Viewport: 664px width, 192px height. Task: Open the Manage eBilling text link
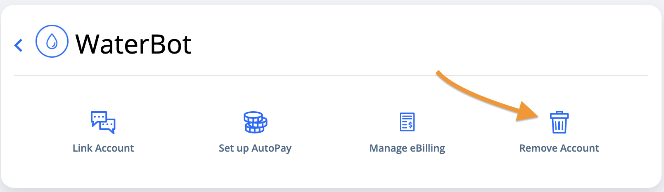tap(407, 149)
